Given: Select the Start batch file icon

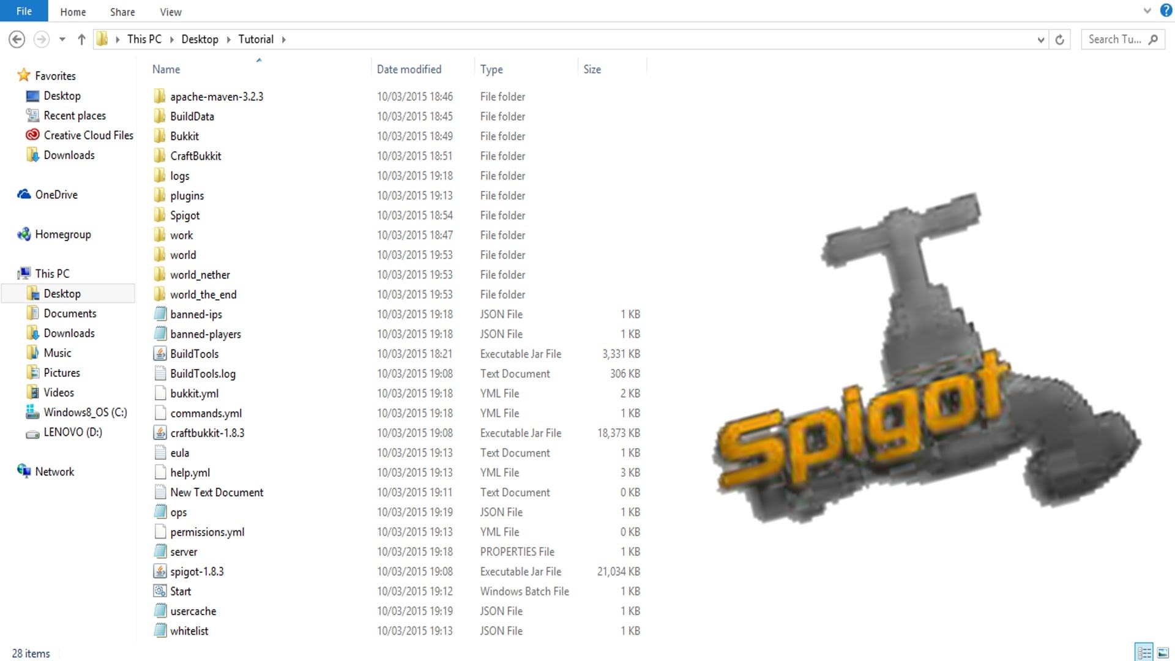Looking at the screenshot, I should [x=160, y=591].
